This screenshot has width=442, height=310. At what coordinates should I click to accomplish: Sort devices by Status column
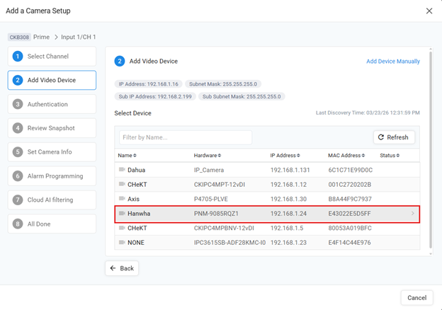click(390, 156)
